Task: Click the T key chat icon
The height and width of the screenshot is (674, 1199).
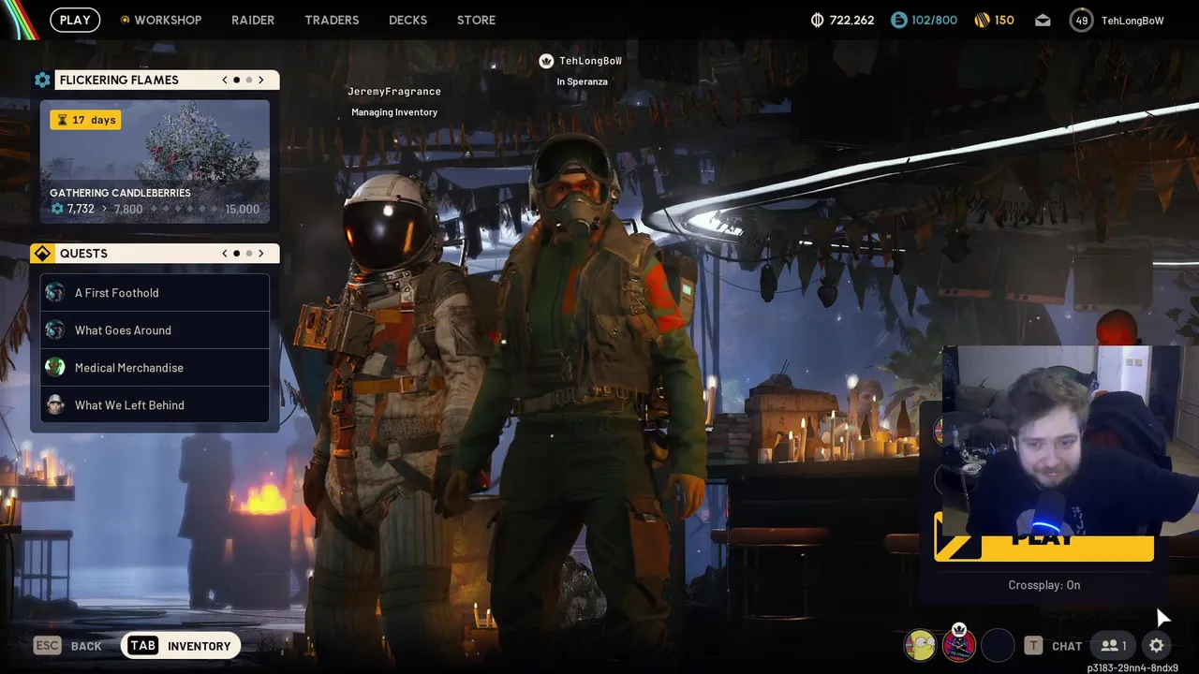Action: point(1033,645)
